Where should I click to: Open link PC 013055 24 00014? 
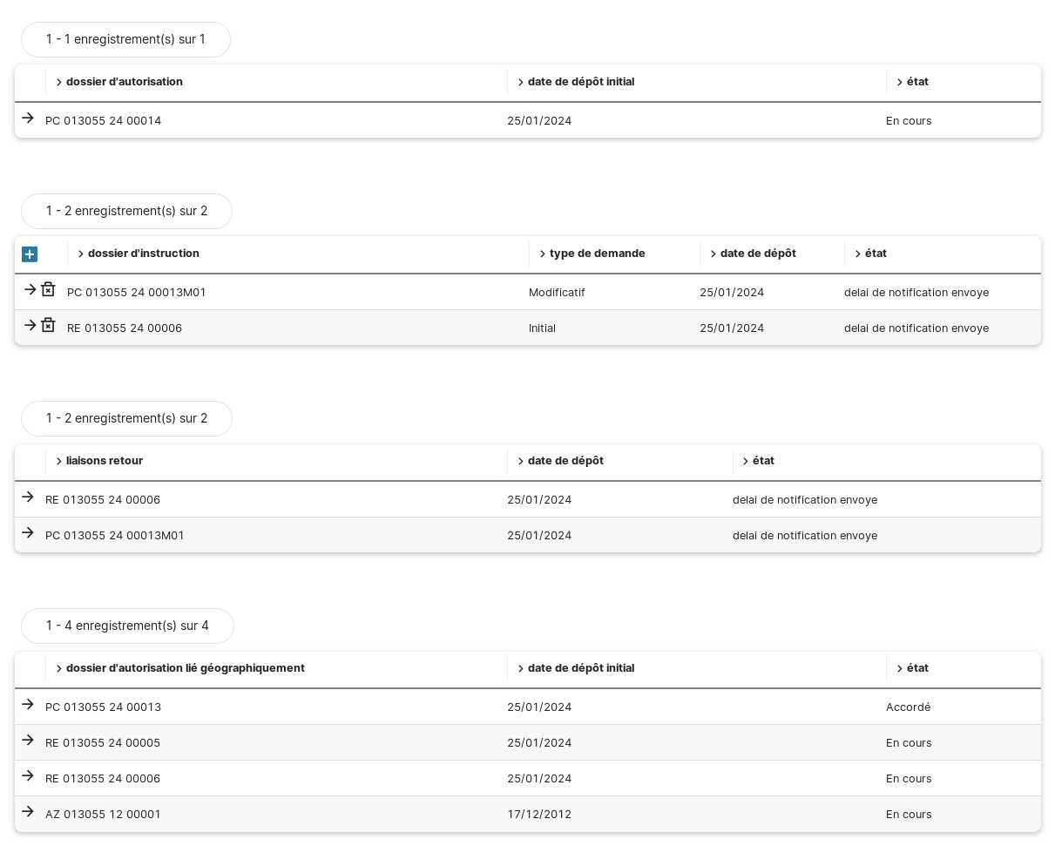[x=103, y=121]
